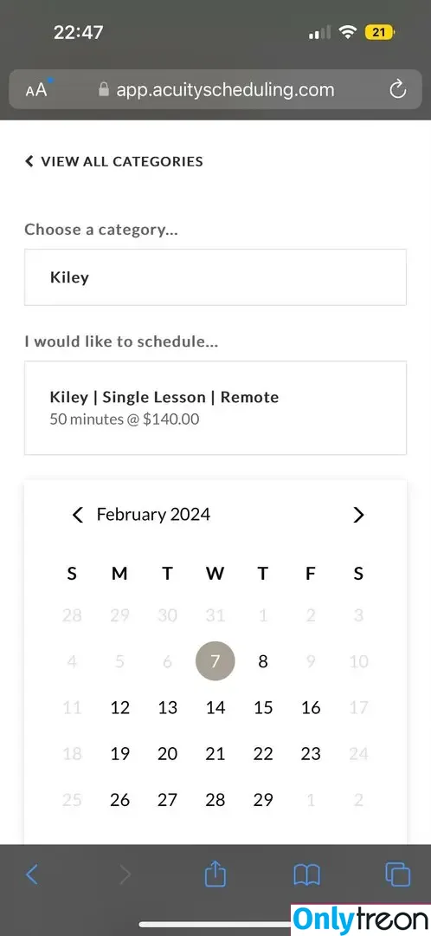Screen dimensions: 431x936
Task: Open the Safari tabs overview icon
Action: pyautogui.click(x=397, y=875)
